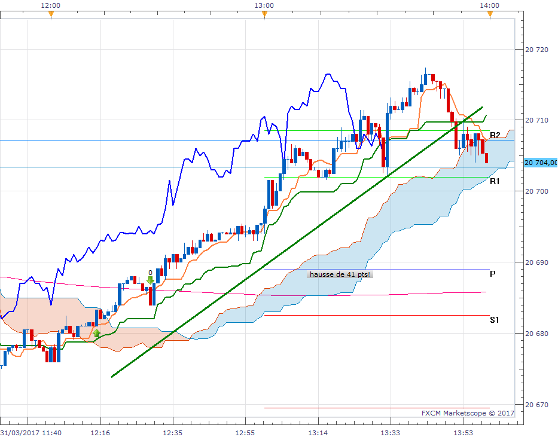
Task: Click the 13:14 time axis label
Action: (x=318, y=433)
